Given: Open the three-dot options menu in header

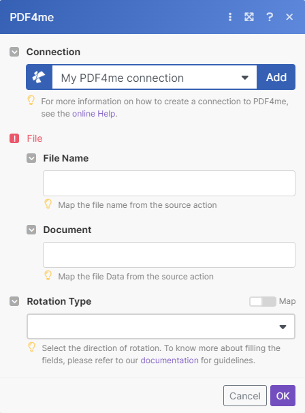Looking at the screenshot, I should pyautogui.click(x=230, y=17).
